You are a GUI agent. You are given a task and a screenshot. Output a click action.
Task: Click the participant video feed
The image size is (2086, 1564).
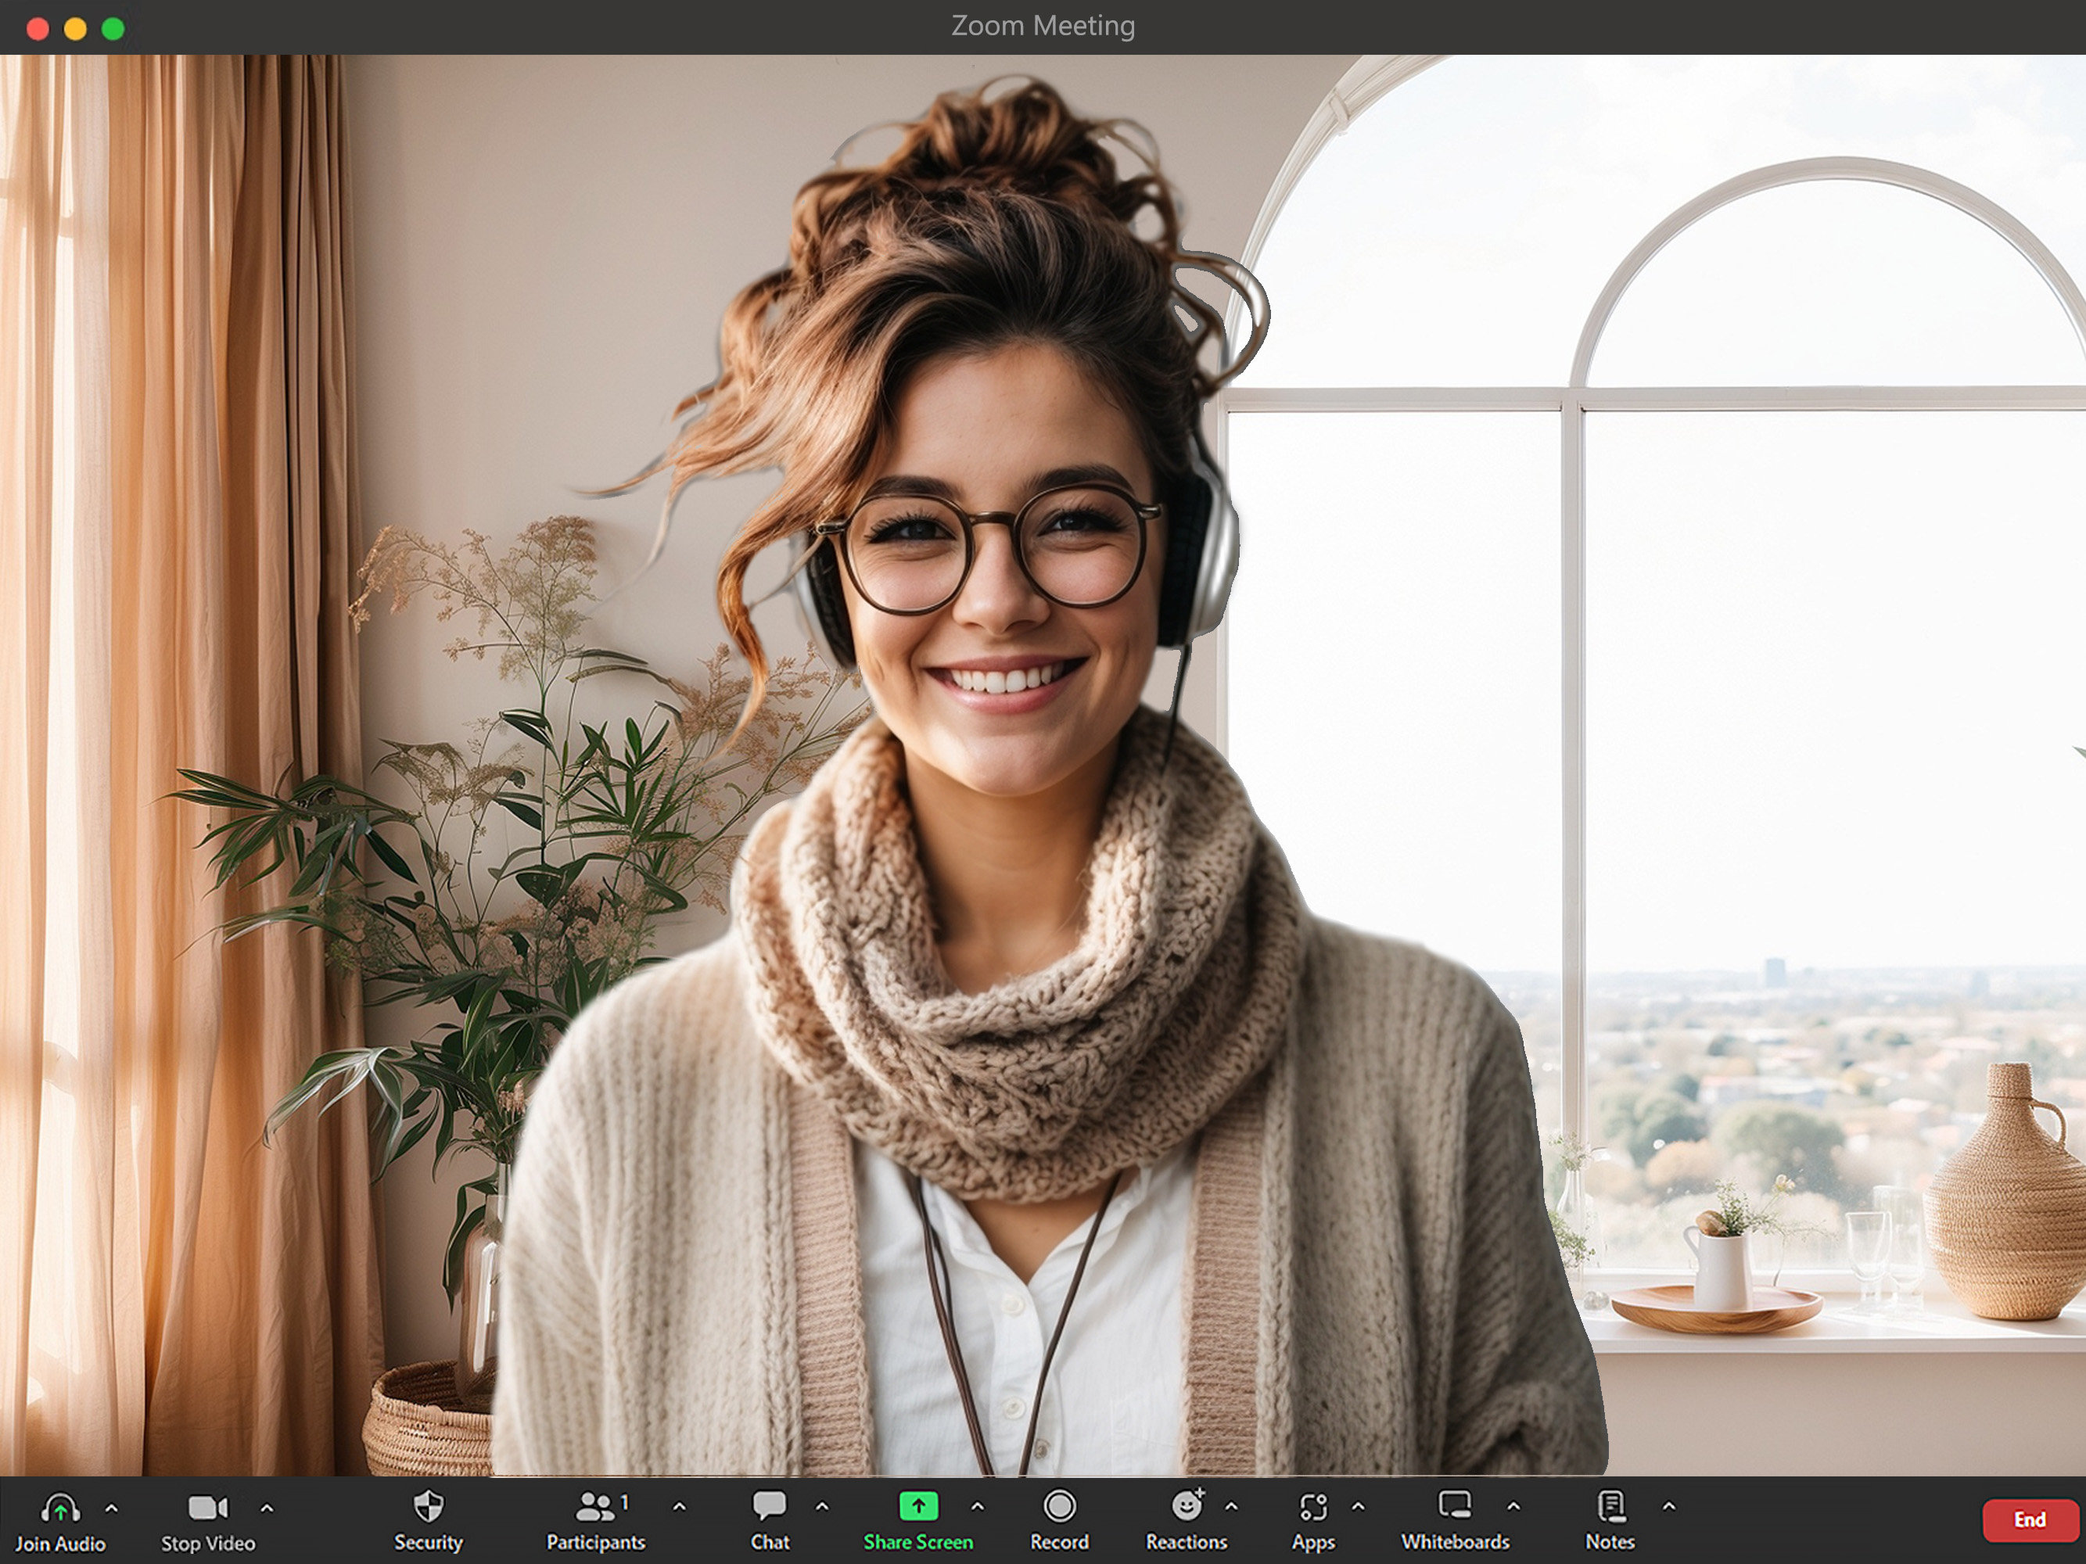click(1043, 765)
